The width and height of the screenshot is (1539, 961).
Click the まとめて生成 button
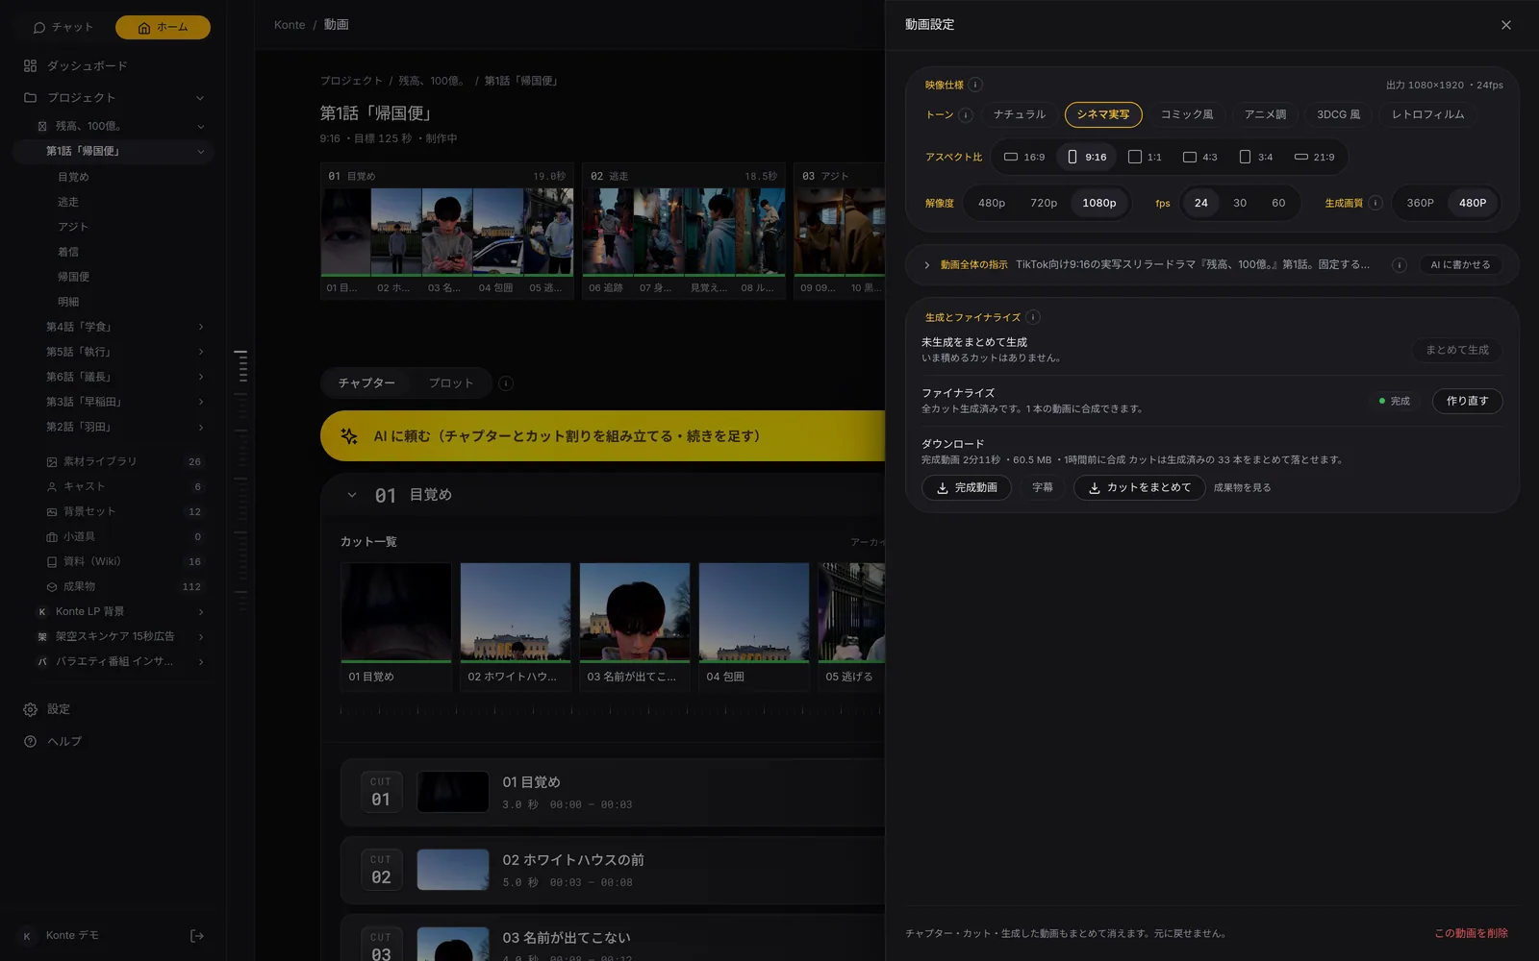click(x=1457, y=350)
